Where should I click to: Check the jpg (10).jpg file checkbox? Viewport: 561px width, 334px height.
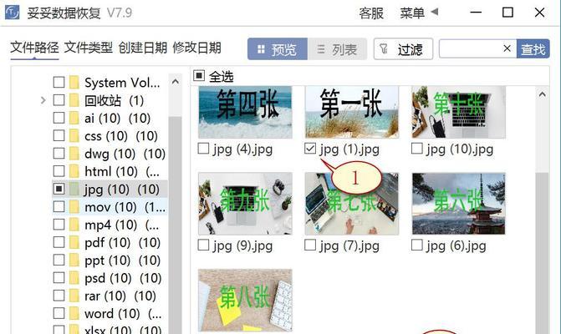(417, 149)
